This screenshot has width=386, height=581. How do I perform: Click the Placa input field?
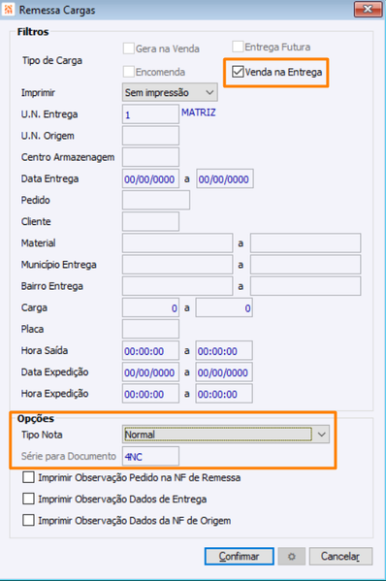pyautogui.click(x=150, y=329)
